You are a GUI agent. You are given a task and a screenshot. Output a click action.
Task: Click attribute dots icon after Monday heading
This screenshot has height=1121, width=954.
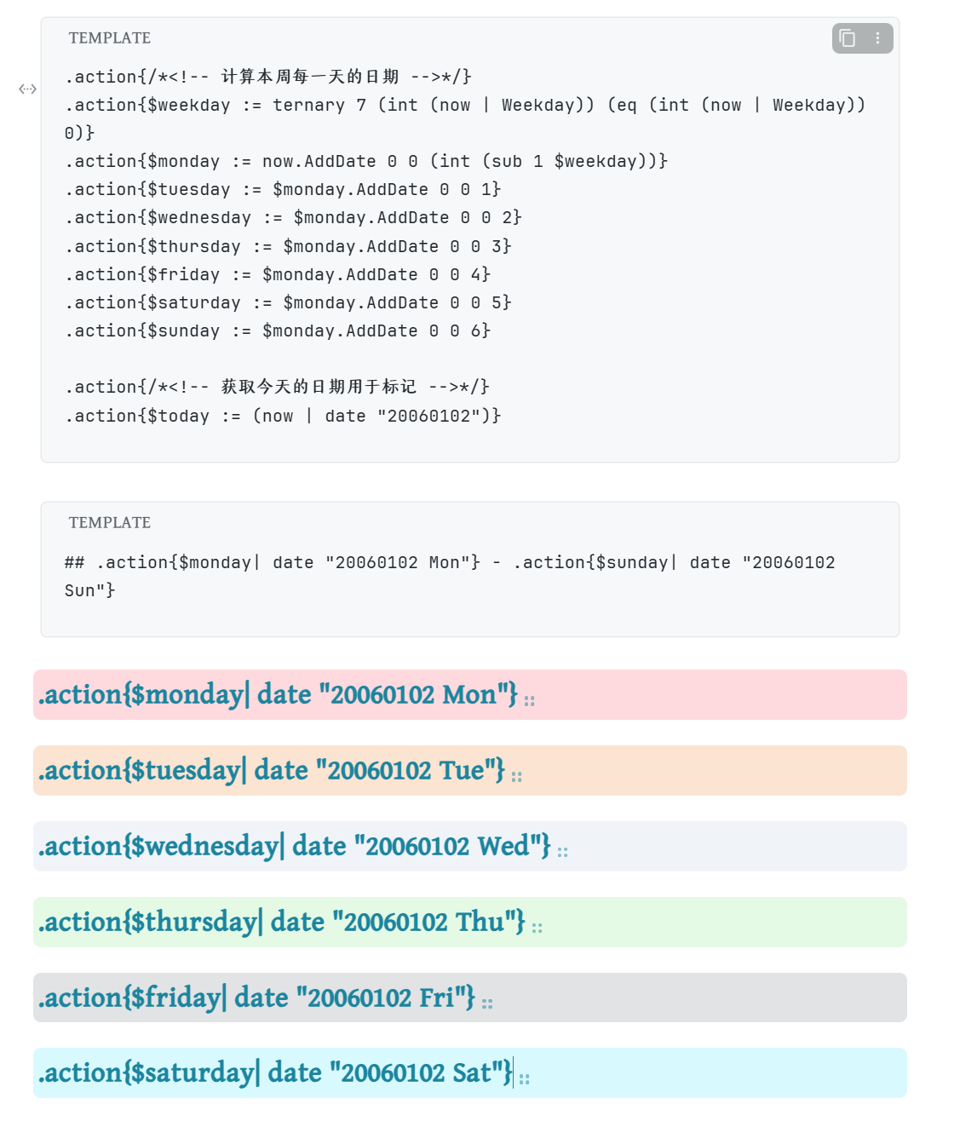coord(529,701)
